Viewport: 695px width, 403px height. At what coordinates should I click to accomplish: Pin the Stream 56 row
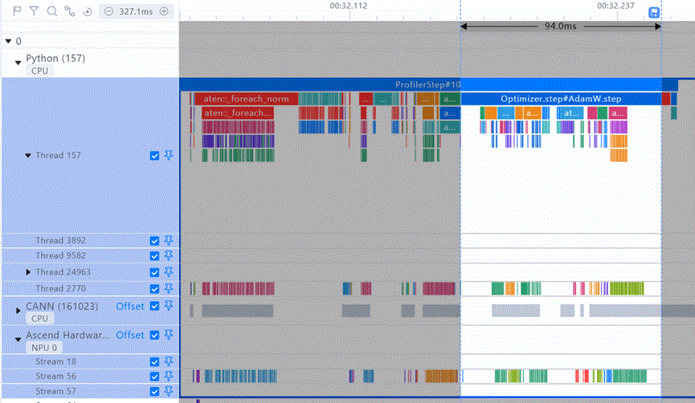coord(169,376)
